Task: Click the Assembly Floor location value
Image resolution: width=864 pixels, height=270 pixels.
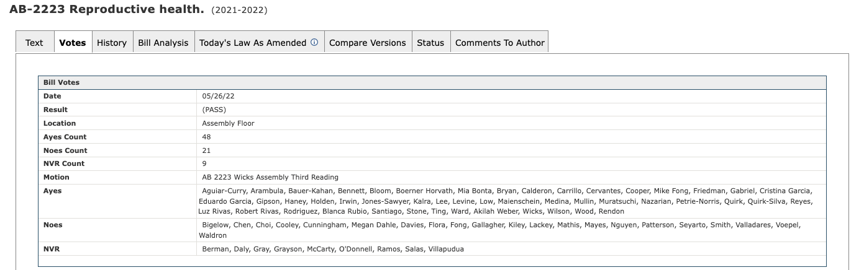Action: tap(228, 123)
